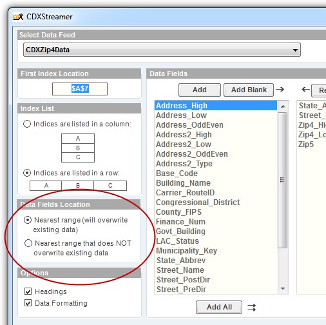Select Address2_OddEven in the fields list
This screenshot has height=325, width=326.
(x=216, y=154)
